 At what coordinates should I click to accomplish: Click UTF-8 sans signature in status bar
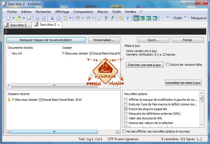(123, 139)
